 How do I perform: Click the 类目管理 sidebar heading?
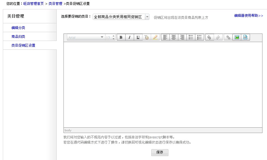coord(16,16)
